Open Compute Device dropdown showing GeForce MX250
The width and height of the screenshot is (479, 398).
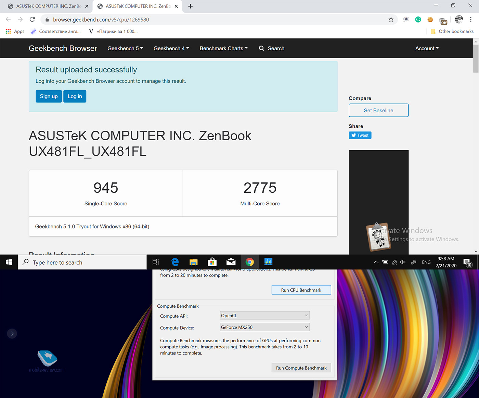point(265,327)
